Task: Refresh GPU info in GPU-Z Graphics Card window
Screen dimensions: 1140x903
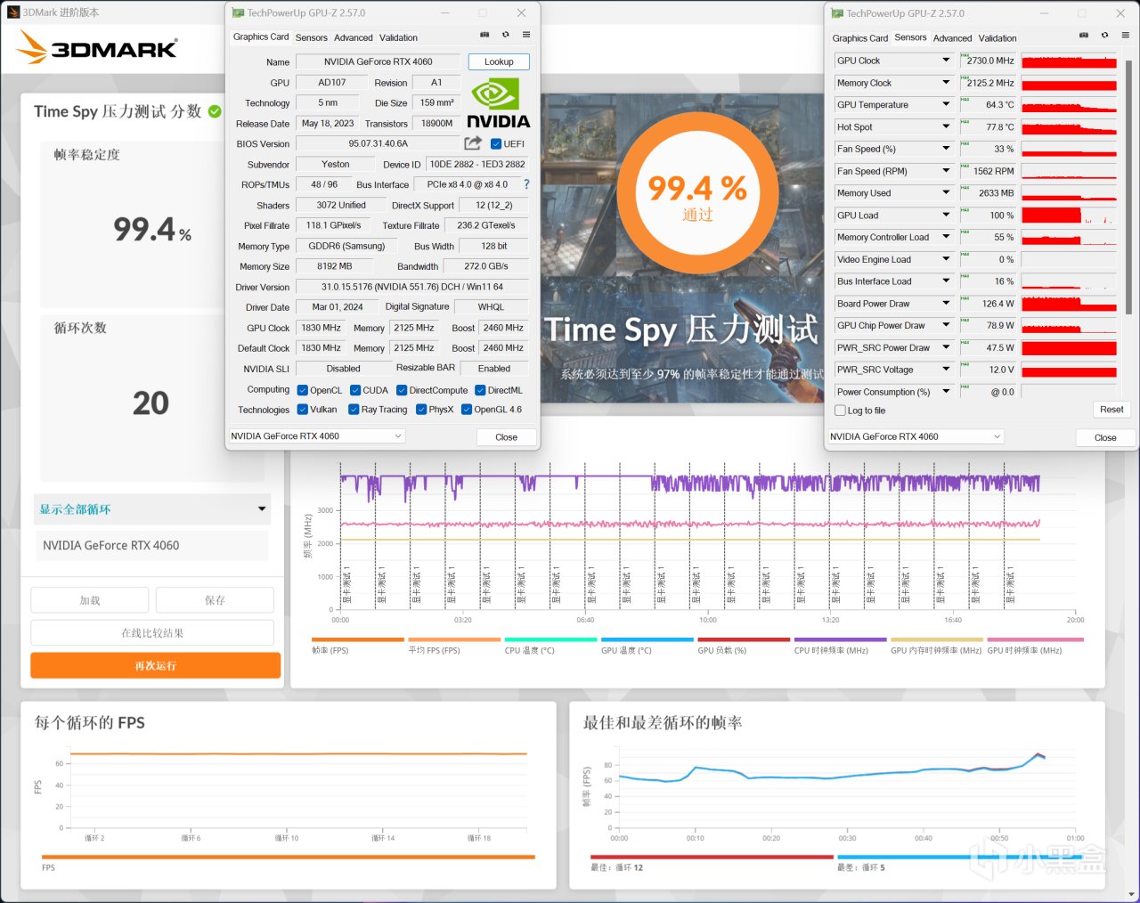Action: coord(506,35)
